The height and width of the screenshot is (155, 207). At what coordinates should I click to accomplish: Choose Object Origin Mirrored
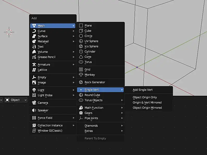click(x=149, y=108)
